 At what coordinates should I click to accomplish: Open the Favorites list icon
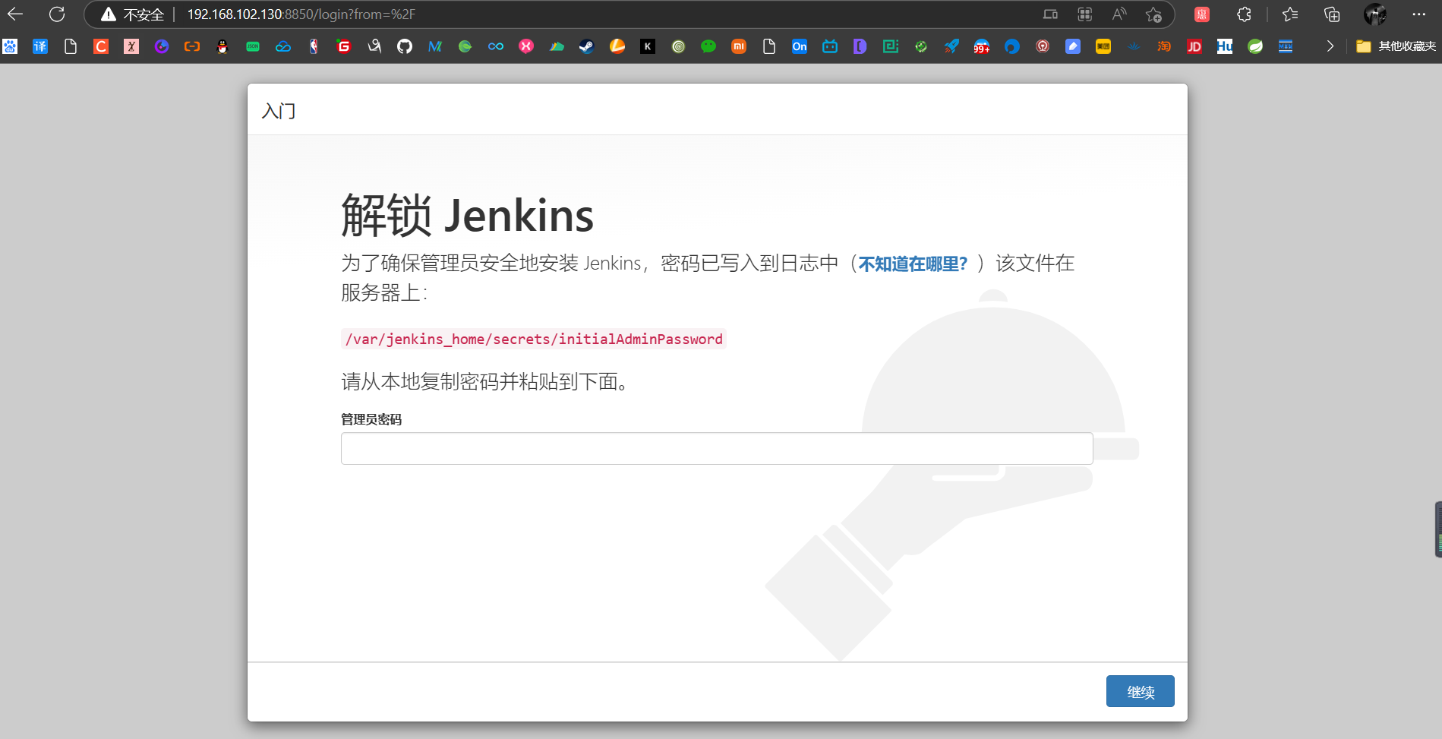tap(1290, 14)
